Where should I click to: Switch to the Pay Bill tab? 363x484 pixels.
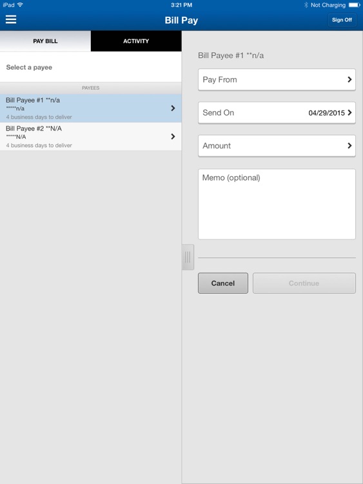pos(45,41)
